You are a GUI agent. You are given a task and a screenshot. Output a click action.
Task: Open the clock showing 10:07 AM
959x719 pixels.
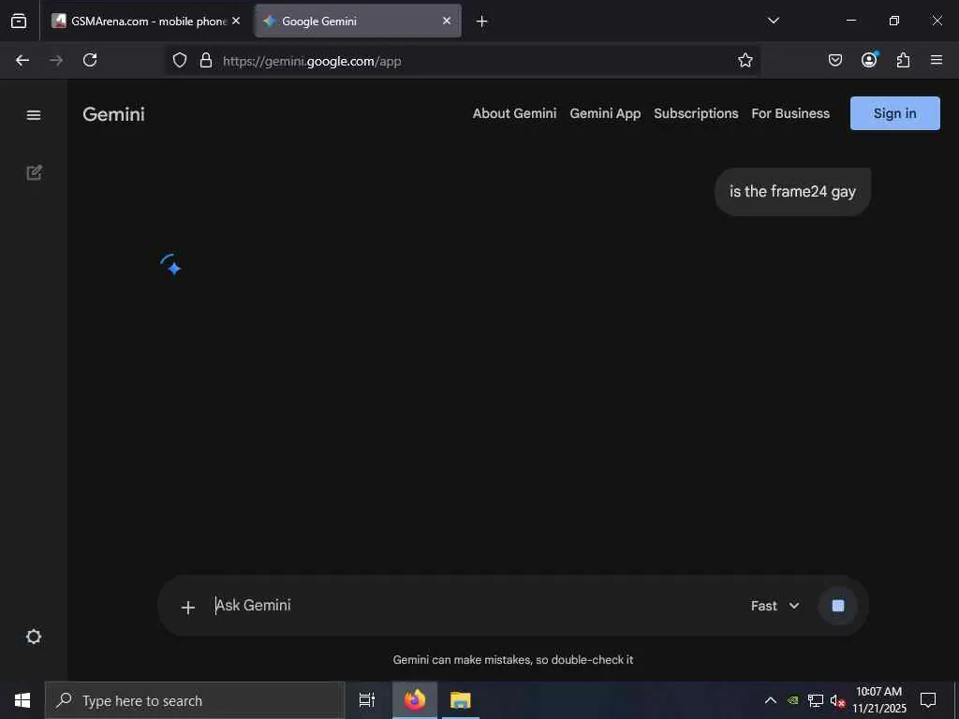[x=879, y=700]
